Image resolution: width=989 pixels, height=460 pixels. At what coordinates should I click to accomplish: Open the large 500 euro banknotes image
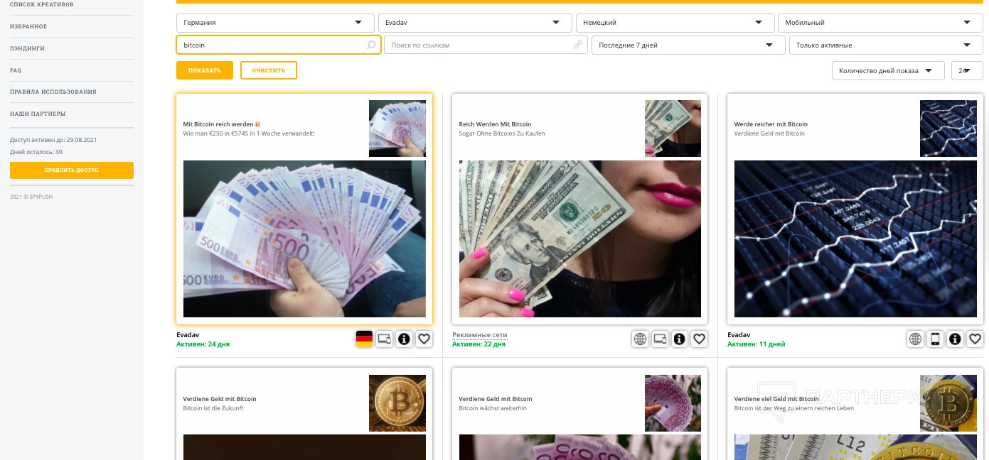[x=304, y=239]
